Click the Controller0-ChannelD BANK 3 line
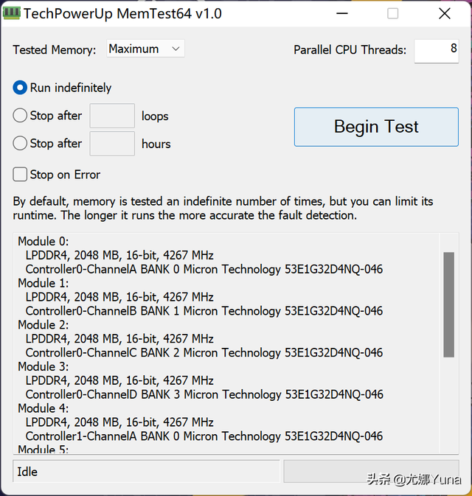Viewport: 472px width, 496px height. coord(204,394)
